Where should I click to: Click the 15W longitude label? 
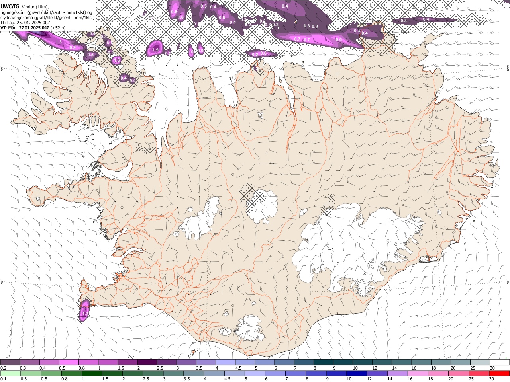tap(422, 2)
